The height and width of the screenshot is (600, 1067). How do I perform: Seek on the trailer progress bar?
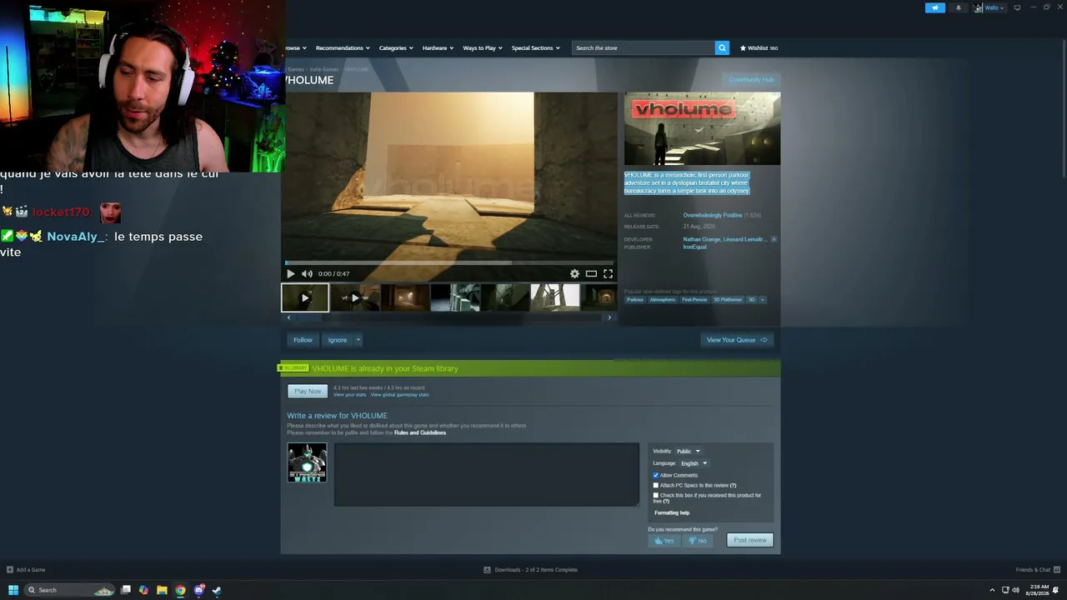(x=449, y=262)
